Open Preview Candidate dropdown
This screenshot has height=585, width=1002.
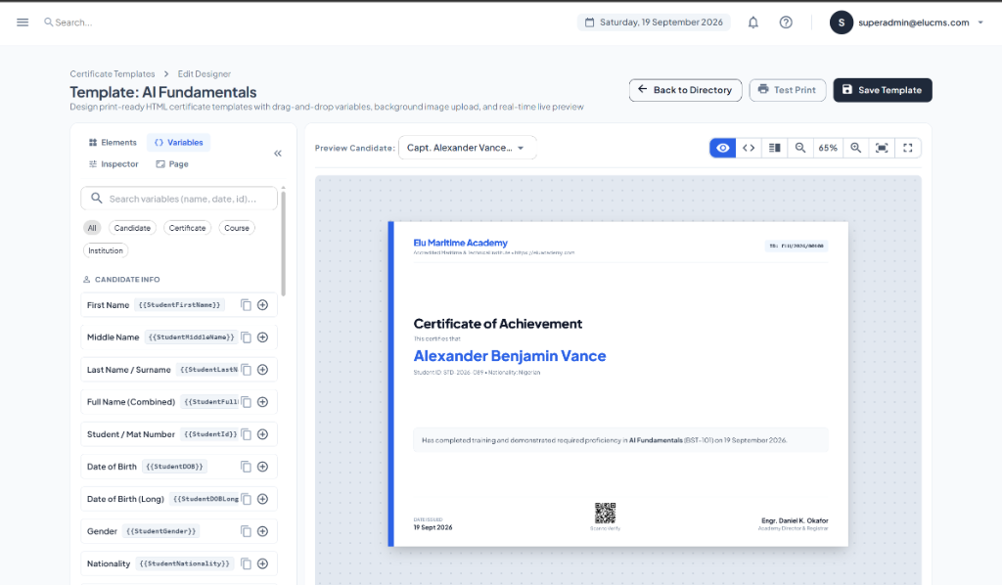click(x=467, y=148)
